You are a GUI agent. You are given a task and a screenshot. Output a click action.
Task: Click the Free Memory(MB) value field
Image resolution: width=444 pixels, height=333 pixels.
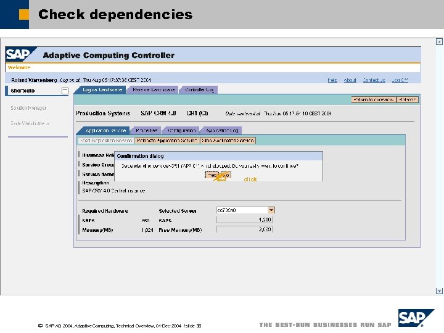(244, 229)
